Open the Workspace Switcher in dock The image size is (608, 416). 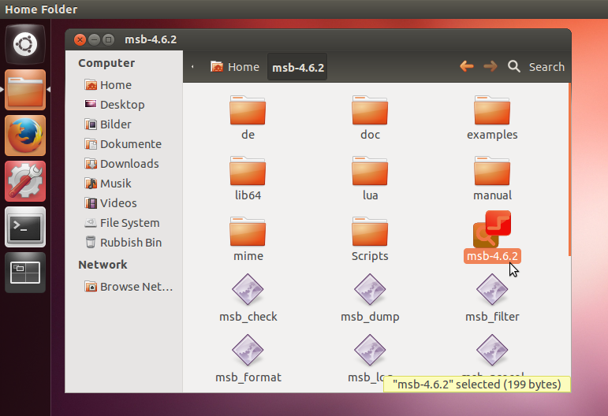click(x=25, y=273)
